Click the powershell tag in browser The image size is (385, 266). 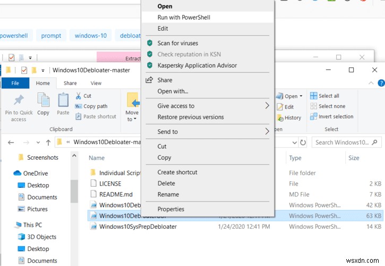14,36
